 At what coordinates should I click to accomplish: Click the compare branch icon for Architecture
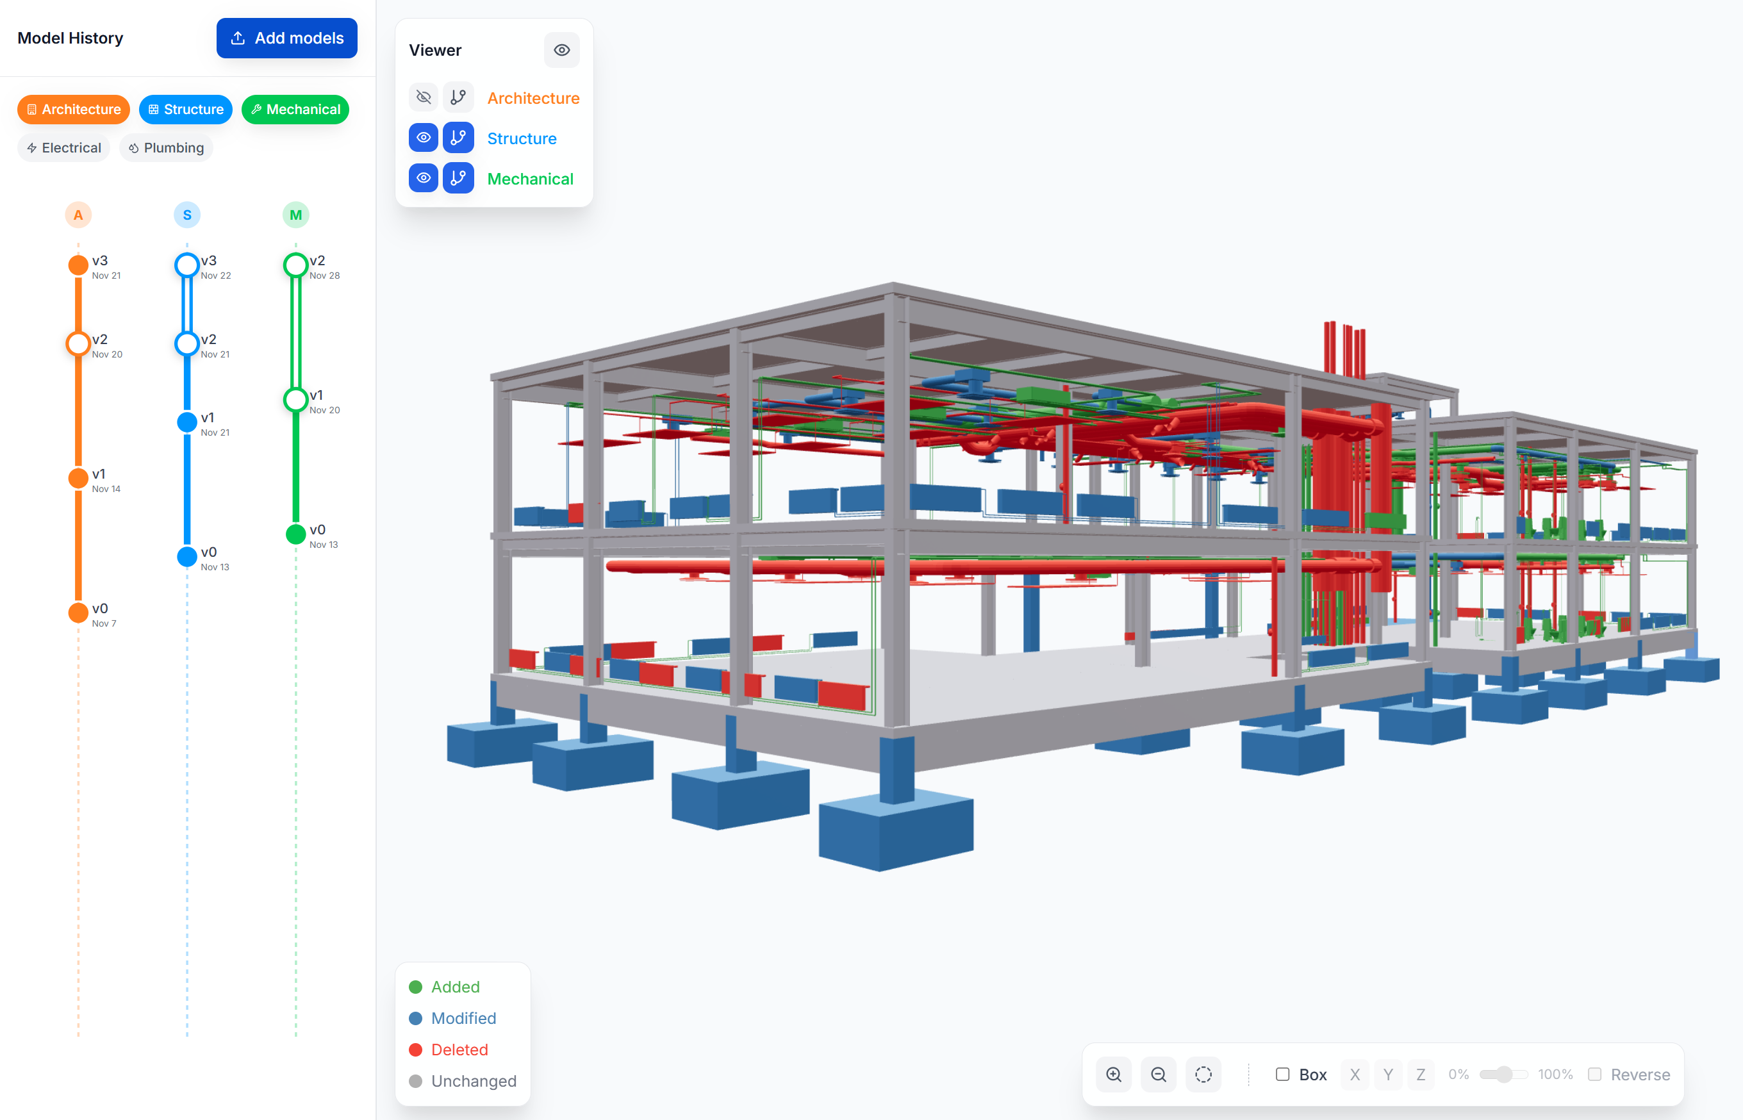point(458,97)
